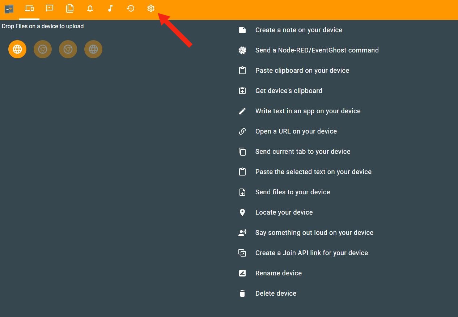Open the settings gear icon
This screenshot has width=458, height=317.
click(151, 8)
